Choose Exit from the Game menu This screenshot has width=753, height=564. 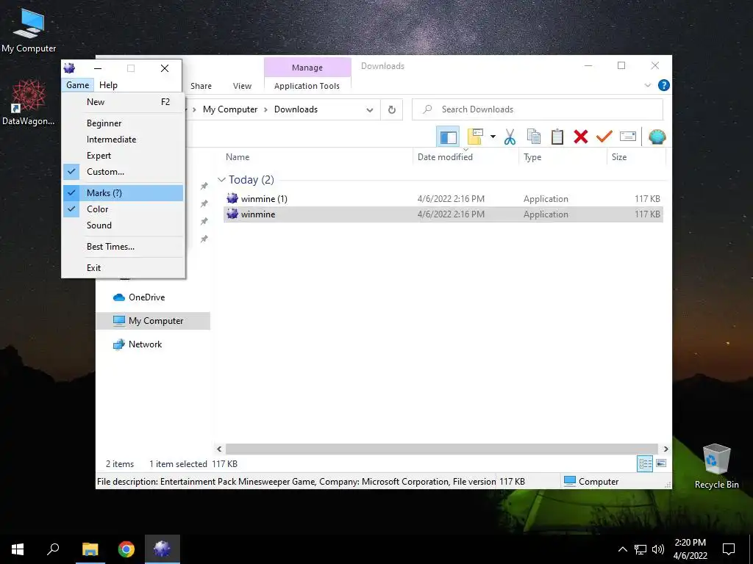coord(123,267)
